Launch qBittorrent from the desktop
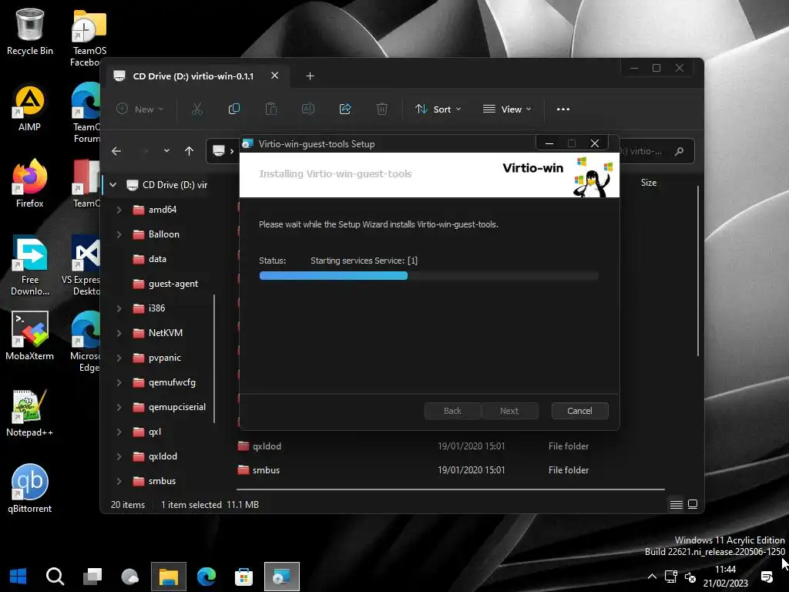 (x=30, y=488)
